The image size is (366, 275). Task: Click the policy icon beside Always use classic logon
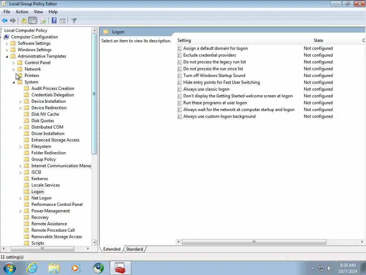click(179, 89)
